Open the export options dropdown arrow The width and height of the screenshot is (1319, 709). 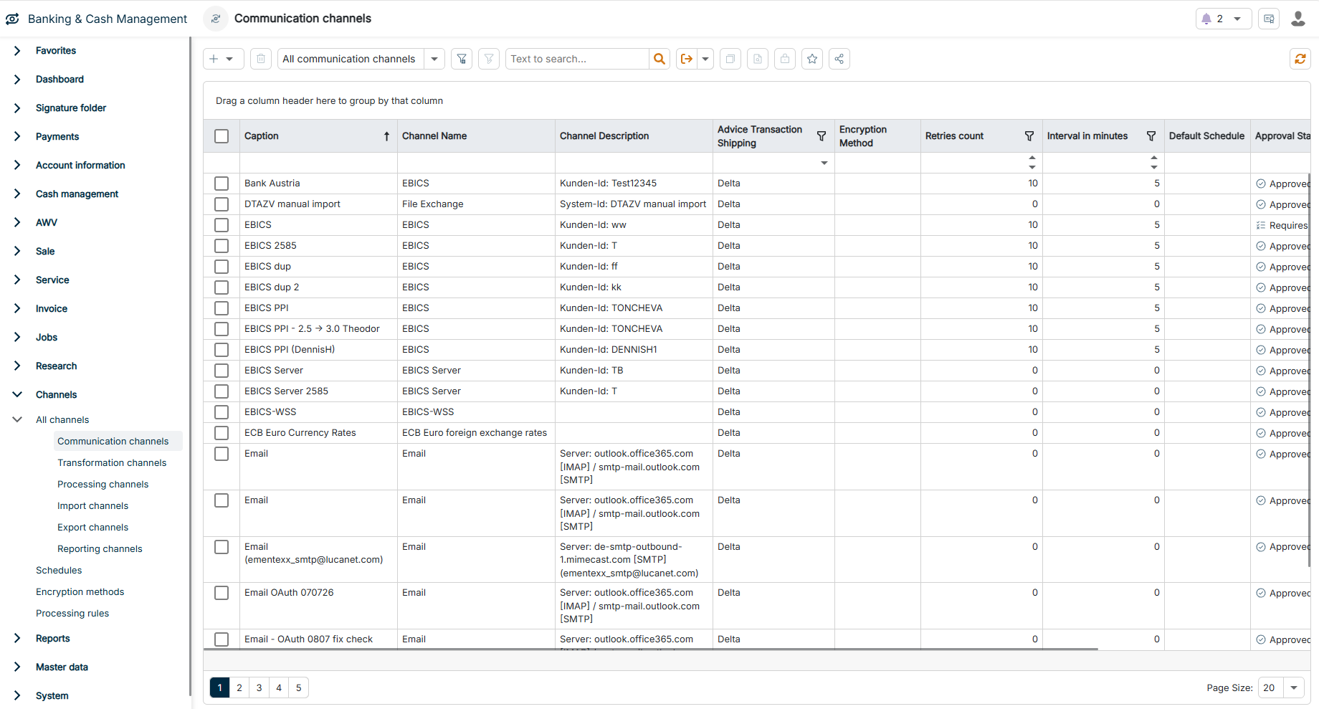[705, 59]
